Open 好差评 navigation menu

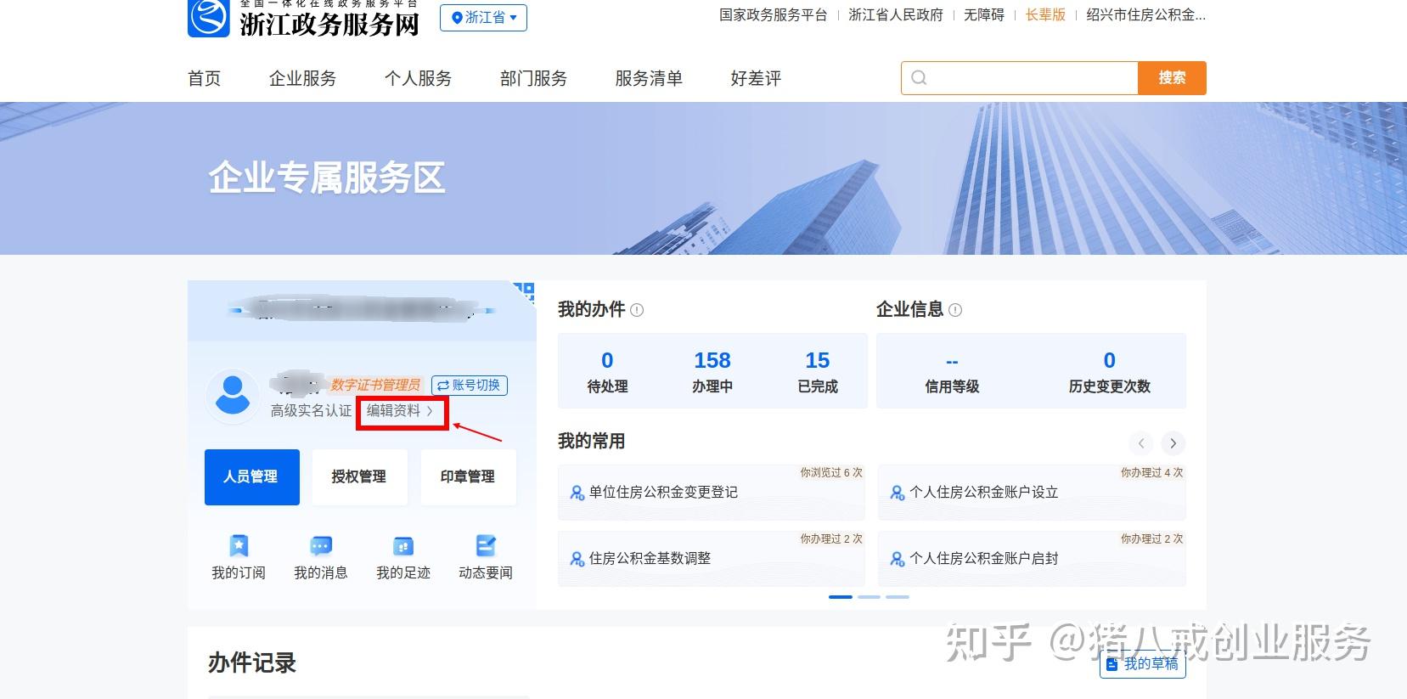(x=756, y=78)
